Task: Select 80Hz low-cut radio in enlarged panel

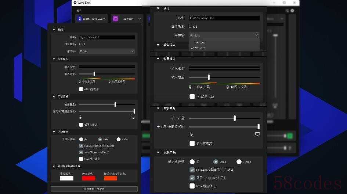Action: [216, 162]
